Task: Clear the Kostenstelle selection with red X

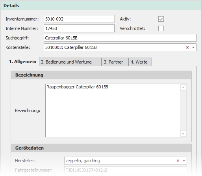Action: pos(187,47)
